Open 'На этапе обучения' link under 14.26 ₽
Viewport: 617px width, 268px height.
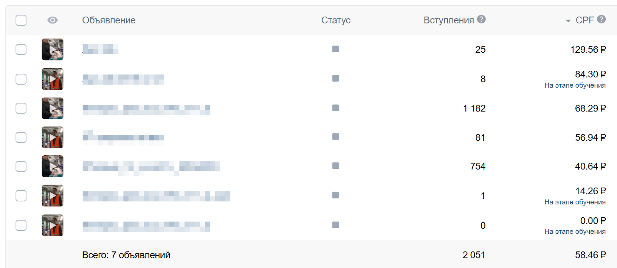[575, 202]
